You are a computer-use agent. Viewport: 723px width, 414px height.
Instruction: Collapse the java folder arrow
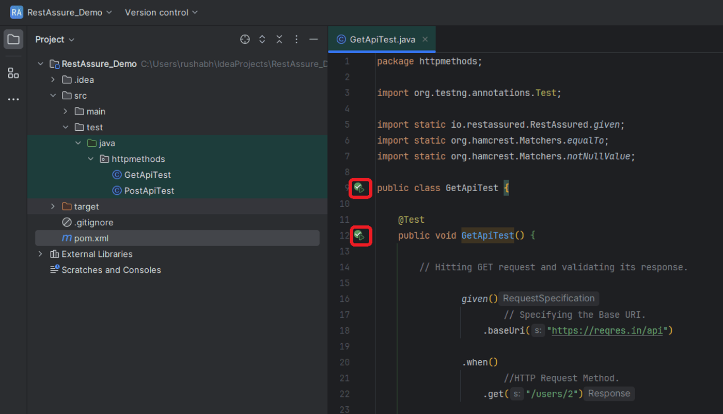pyautogui.click(x=78, y=143)
